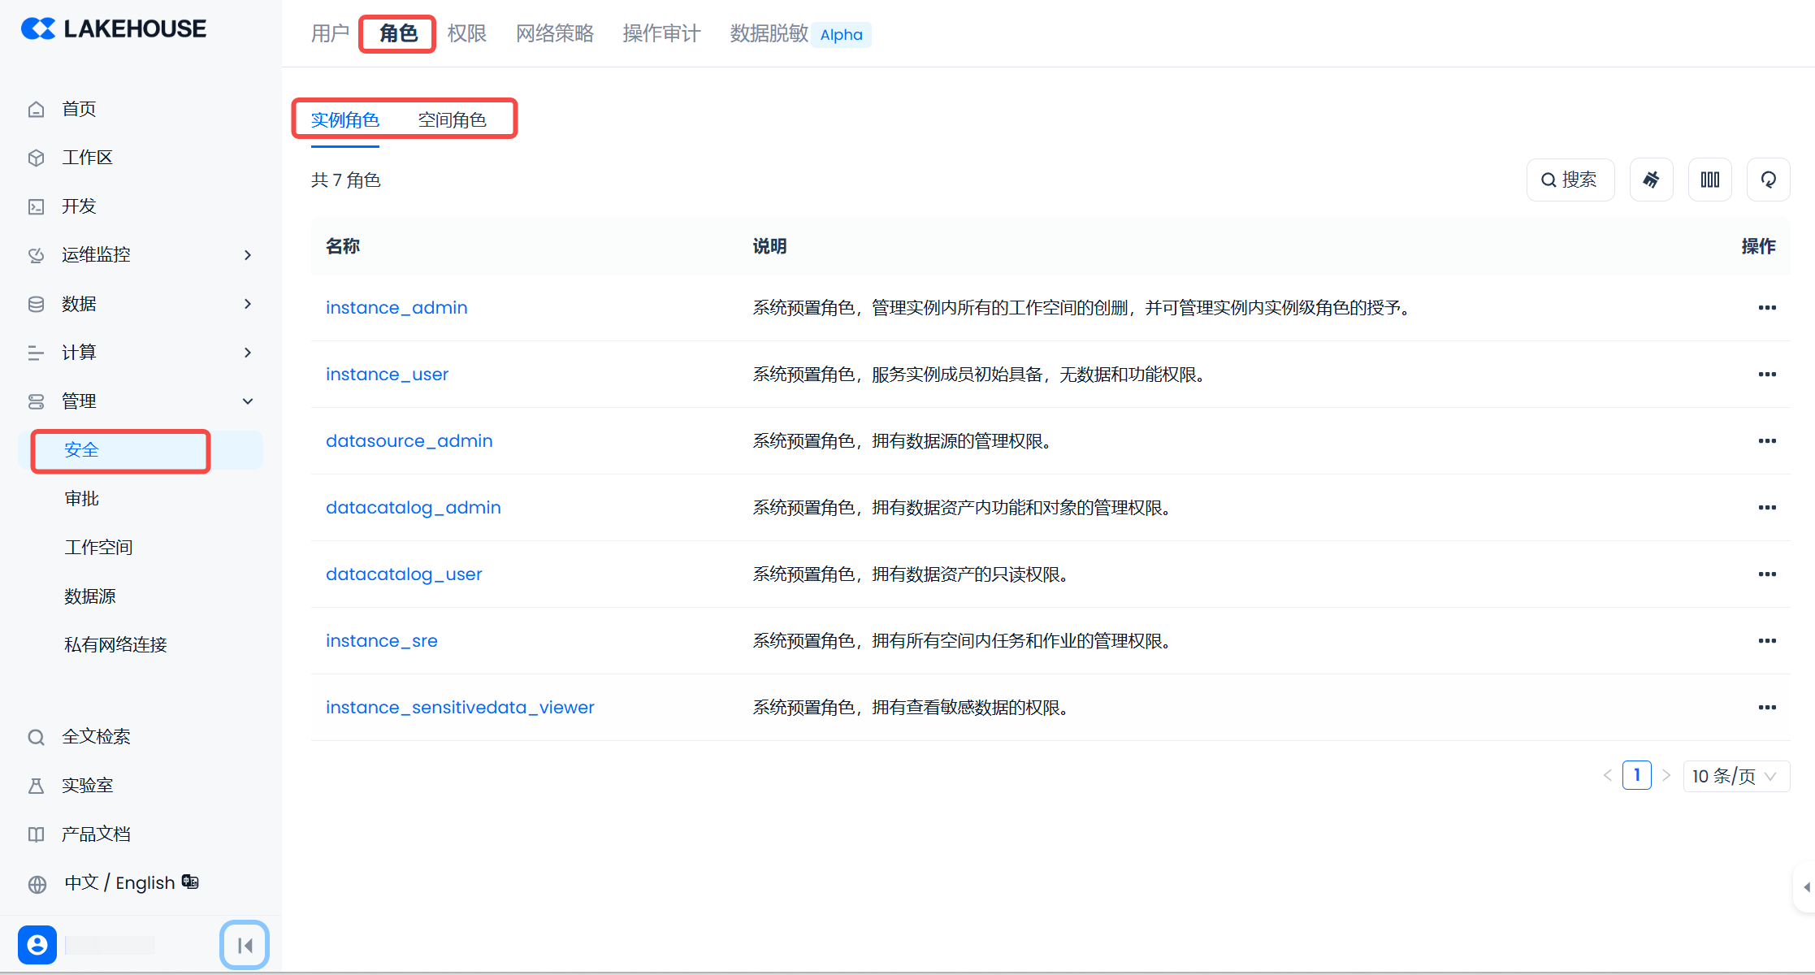Image resolution: width=1815 pixels, height=975 pixels.
Task: Click the clear filters broom icon
Action: [1651, 180]
